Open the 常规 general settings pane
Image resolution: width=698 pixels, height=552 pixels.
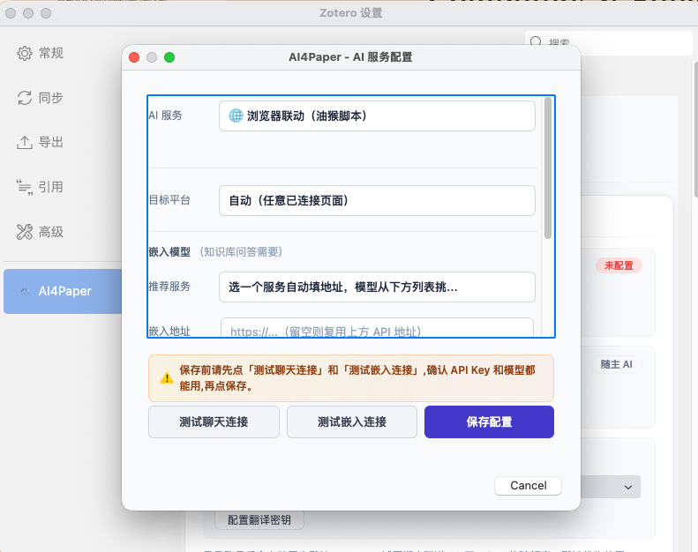40,53
